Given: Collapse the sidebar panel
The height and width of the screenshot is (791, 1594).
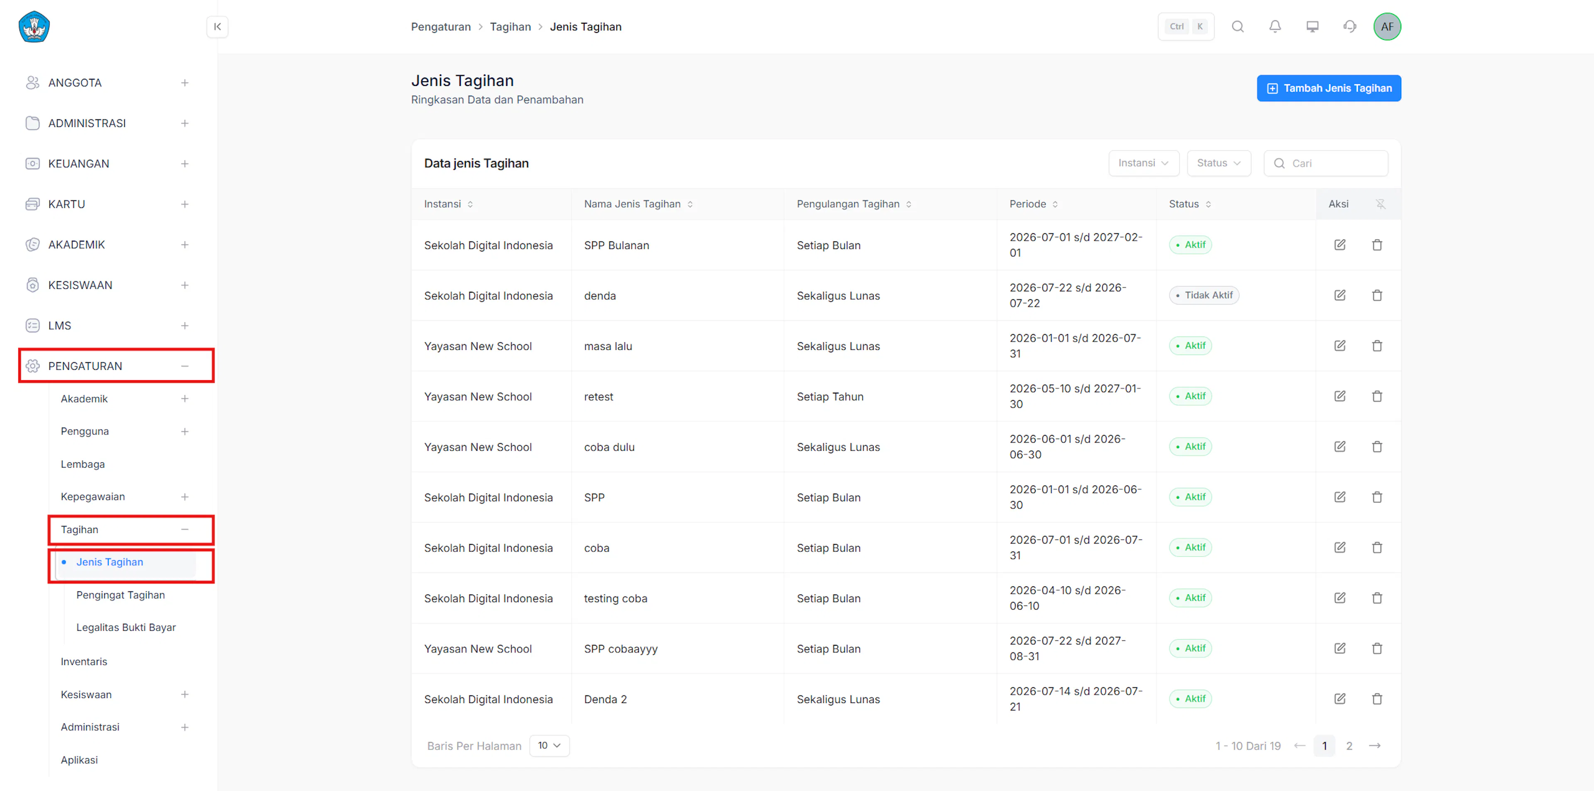Looking at the screenshot, I should point(217,27).
